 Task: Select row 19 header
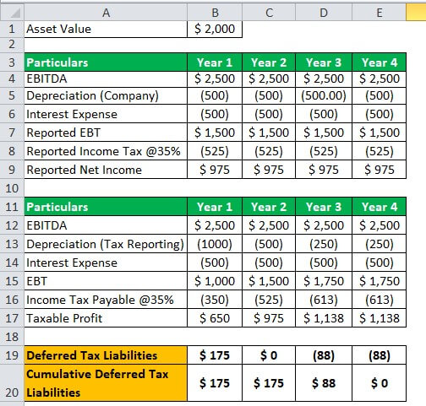[x=12, y=355]
